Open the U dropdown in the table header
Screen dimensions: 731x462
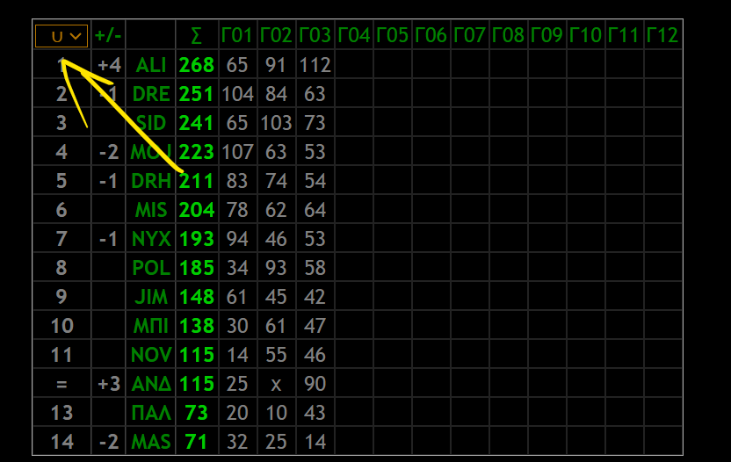62,36
